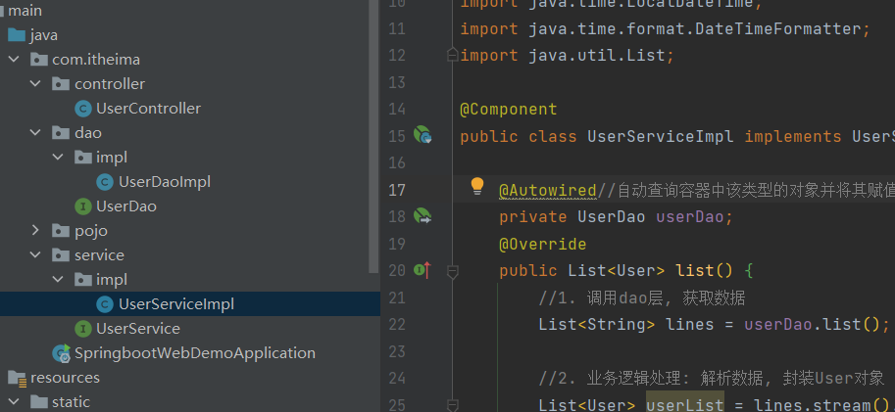Toggle fold marker on line 25
The width and height of the screenshot is (895, 412).
pos(453,405)
